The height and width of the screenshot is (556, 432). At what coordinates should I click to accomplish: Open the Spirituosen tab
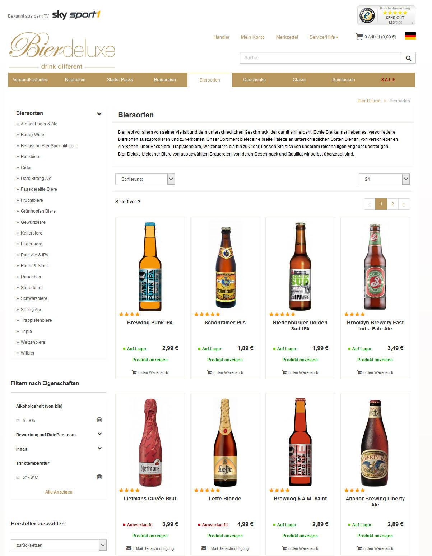tap(344, 80)
